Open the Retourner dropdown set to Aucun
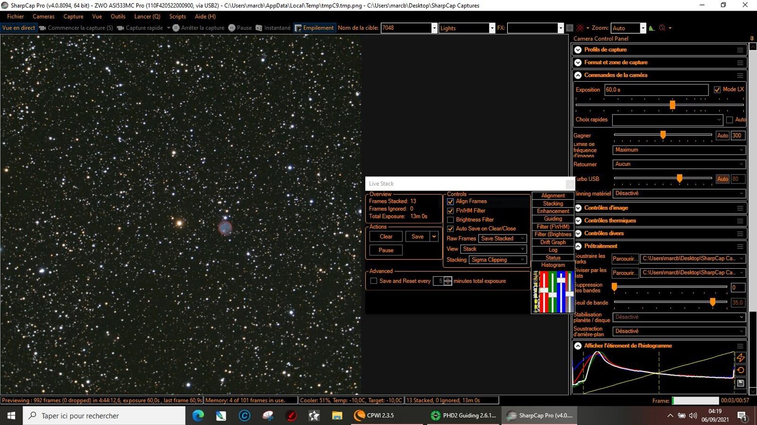The width and height of the screenshot is (757, 425). click(x=679, y=164)
